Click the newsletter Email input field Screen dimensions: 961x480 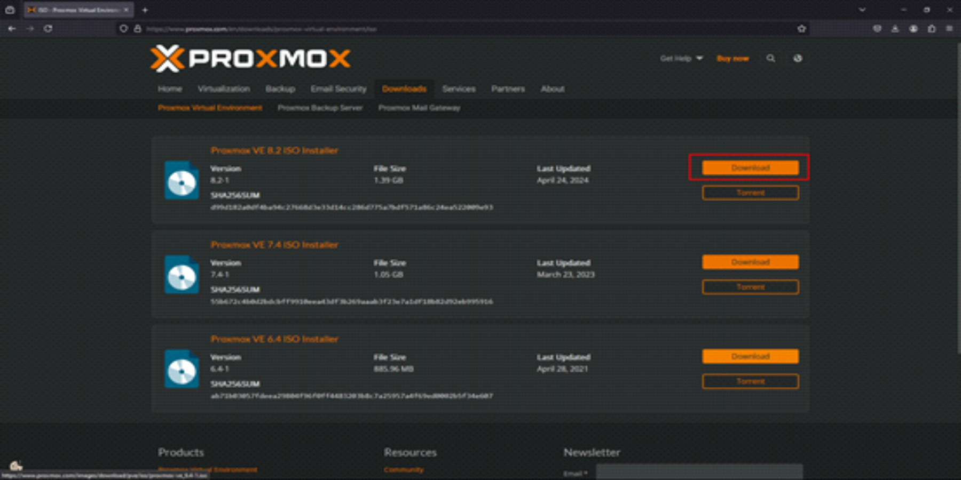[699, 472]
